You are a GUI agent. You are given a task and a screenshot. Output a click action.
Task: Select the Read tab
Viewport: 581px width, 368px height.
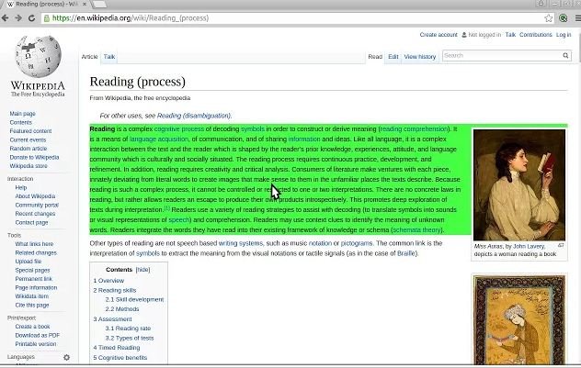click(375, 57)
